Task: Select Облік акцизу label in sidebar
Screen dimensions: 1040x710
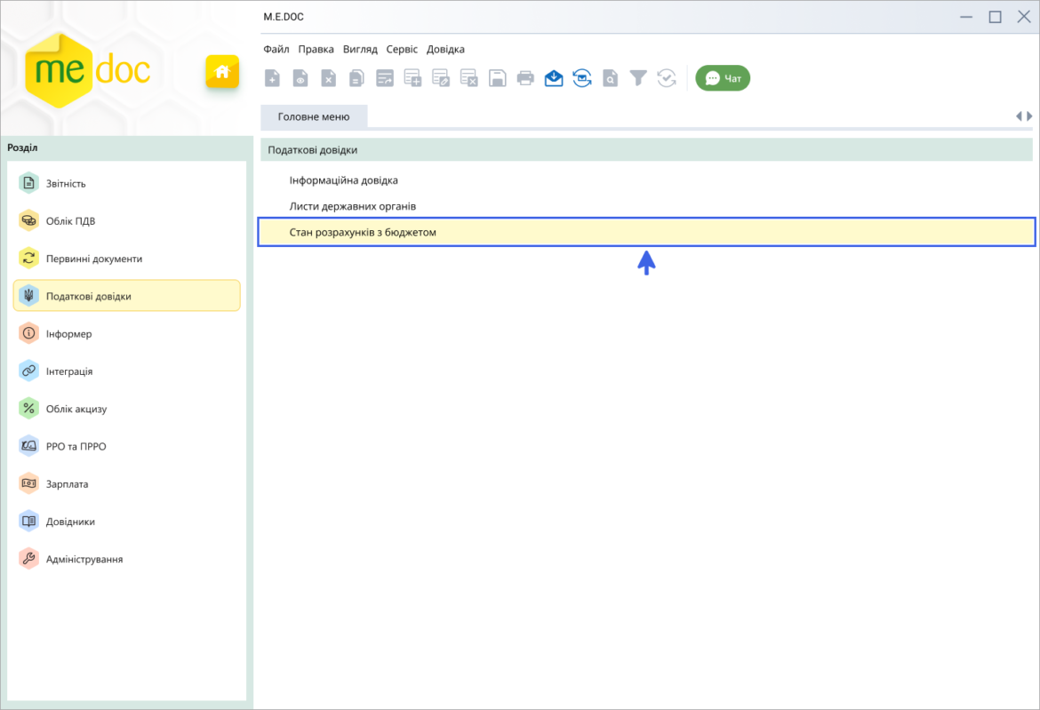Action: [76, 409]
